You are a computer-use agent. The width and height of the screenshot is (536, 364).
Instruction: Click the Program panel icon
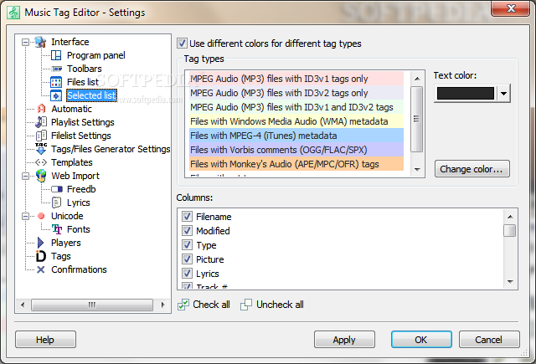click(x=56, y=55)
